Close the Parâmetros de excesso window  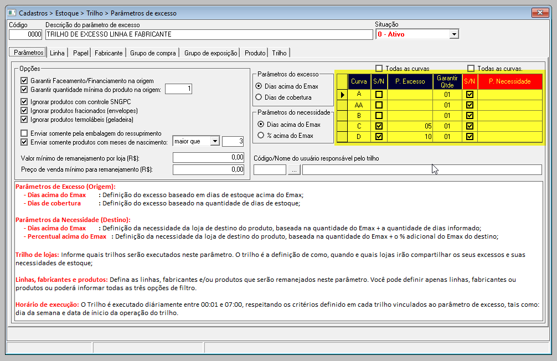[540, 12]
